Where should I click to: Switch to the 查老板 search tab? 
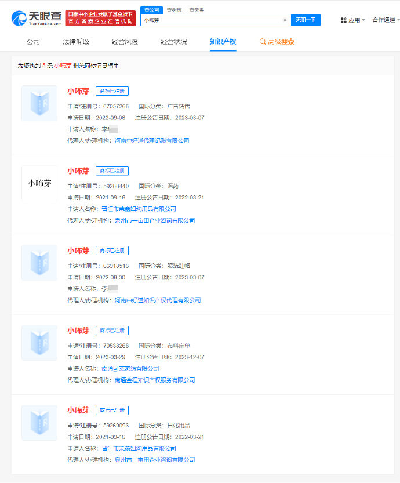(174, 10)
